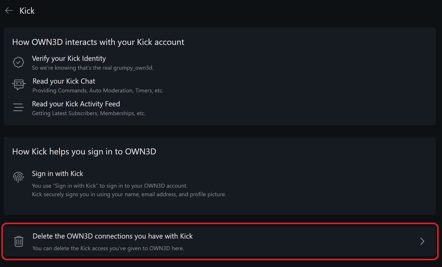Click the Kick securely signs you in description
Image resolution: width=442 pixels, height=267 pixels.
[x=129, y=194]
